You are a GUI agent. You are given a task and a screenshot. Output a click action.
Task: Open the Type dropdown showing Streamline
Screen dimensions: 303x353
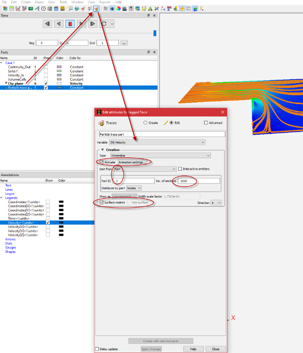pos(161,155)
